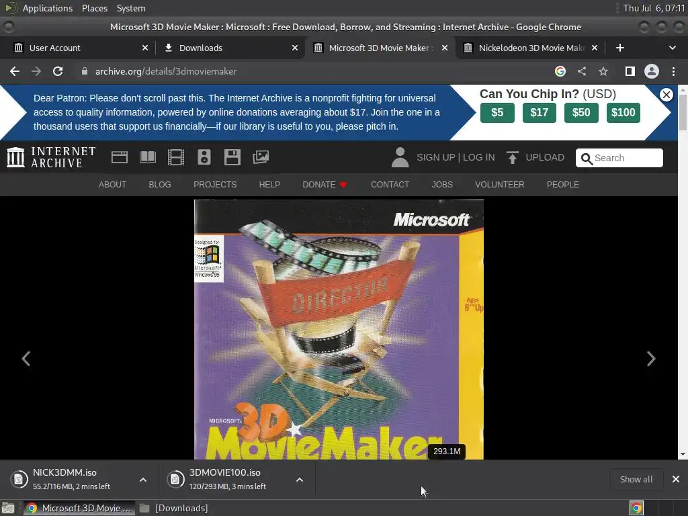Open the System menu

coord(131,8)
